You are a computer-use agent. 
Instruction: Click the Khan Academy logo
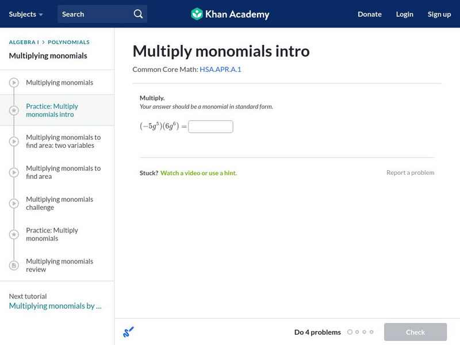[x=230, y=14]
